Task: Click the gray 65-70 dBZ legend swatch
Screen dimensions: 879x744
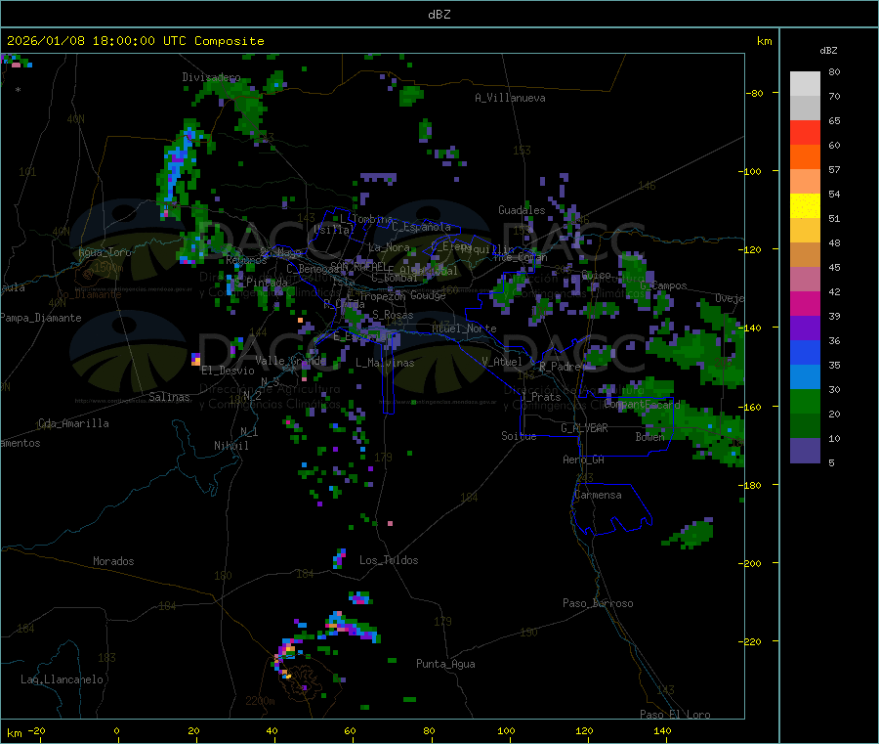Action: (x=805, y=109)
